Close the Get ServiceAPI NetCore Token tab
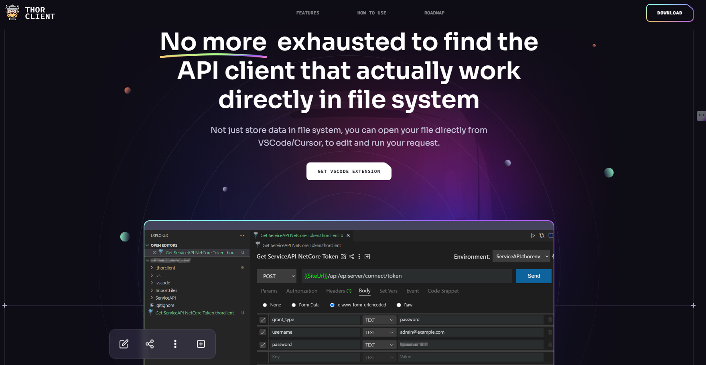The height and width of the screenshot is (365, 706). [348, 235]
